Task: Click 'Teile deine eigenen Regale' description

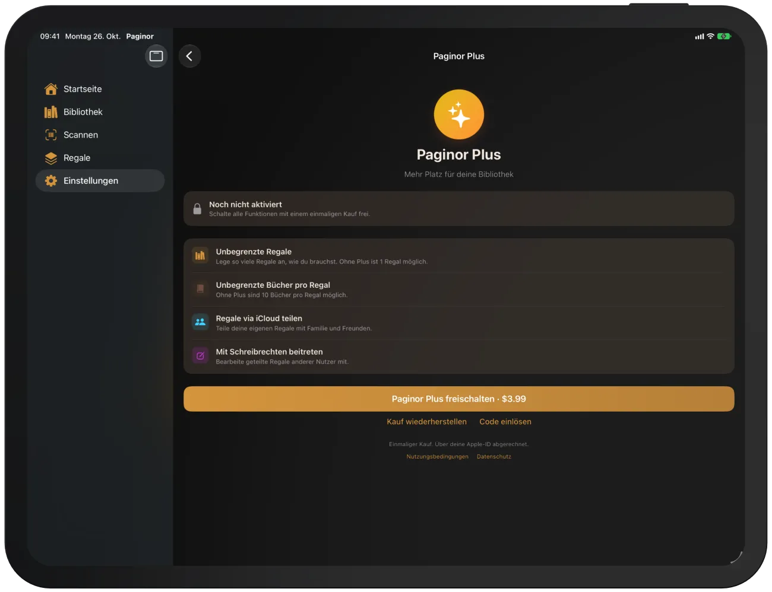Action: [x=294, y=329]
